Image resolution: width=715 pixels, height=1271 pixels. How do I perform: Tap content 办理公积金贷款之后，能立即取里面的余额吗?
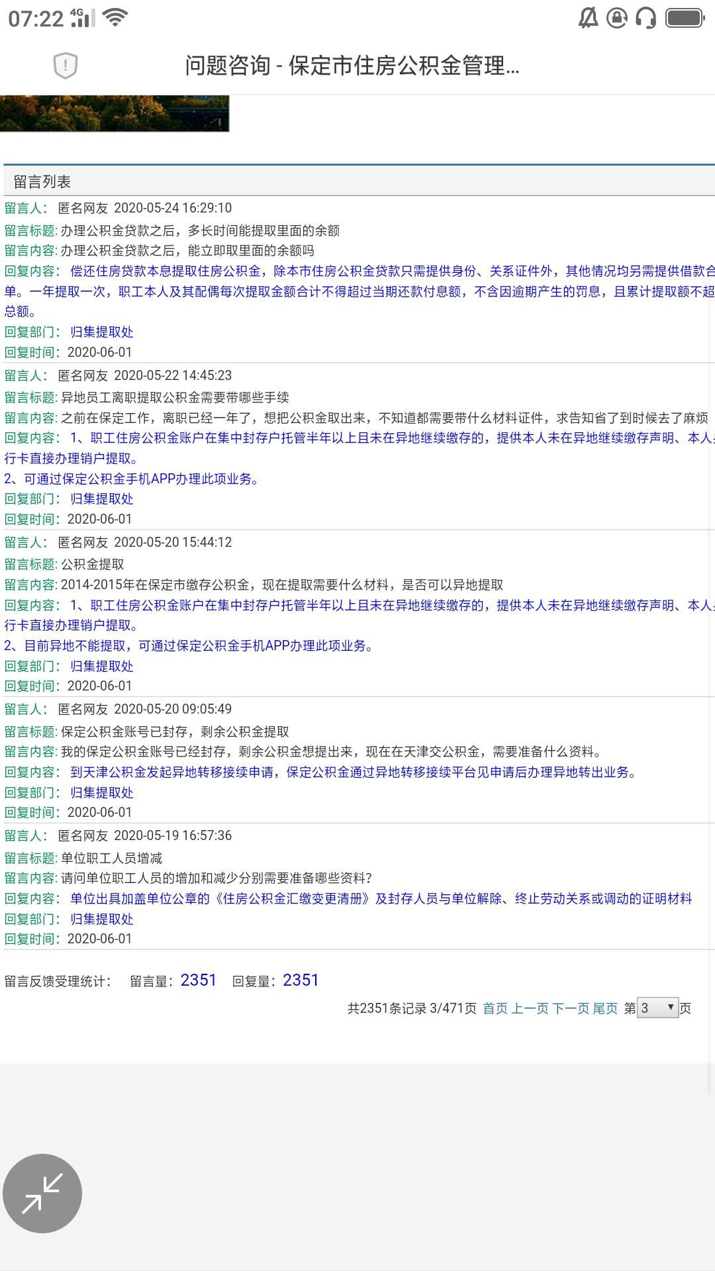click(187, 250)
